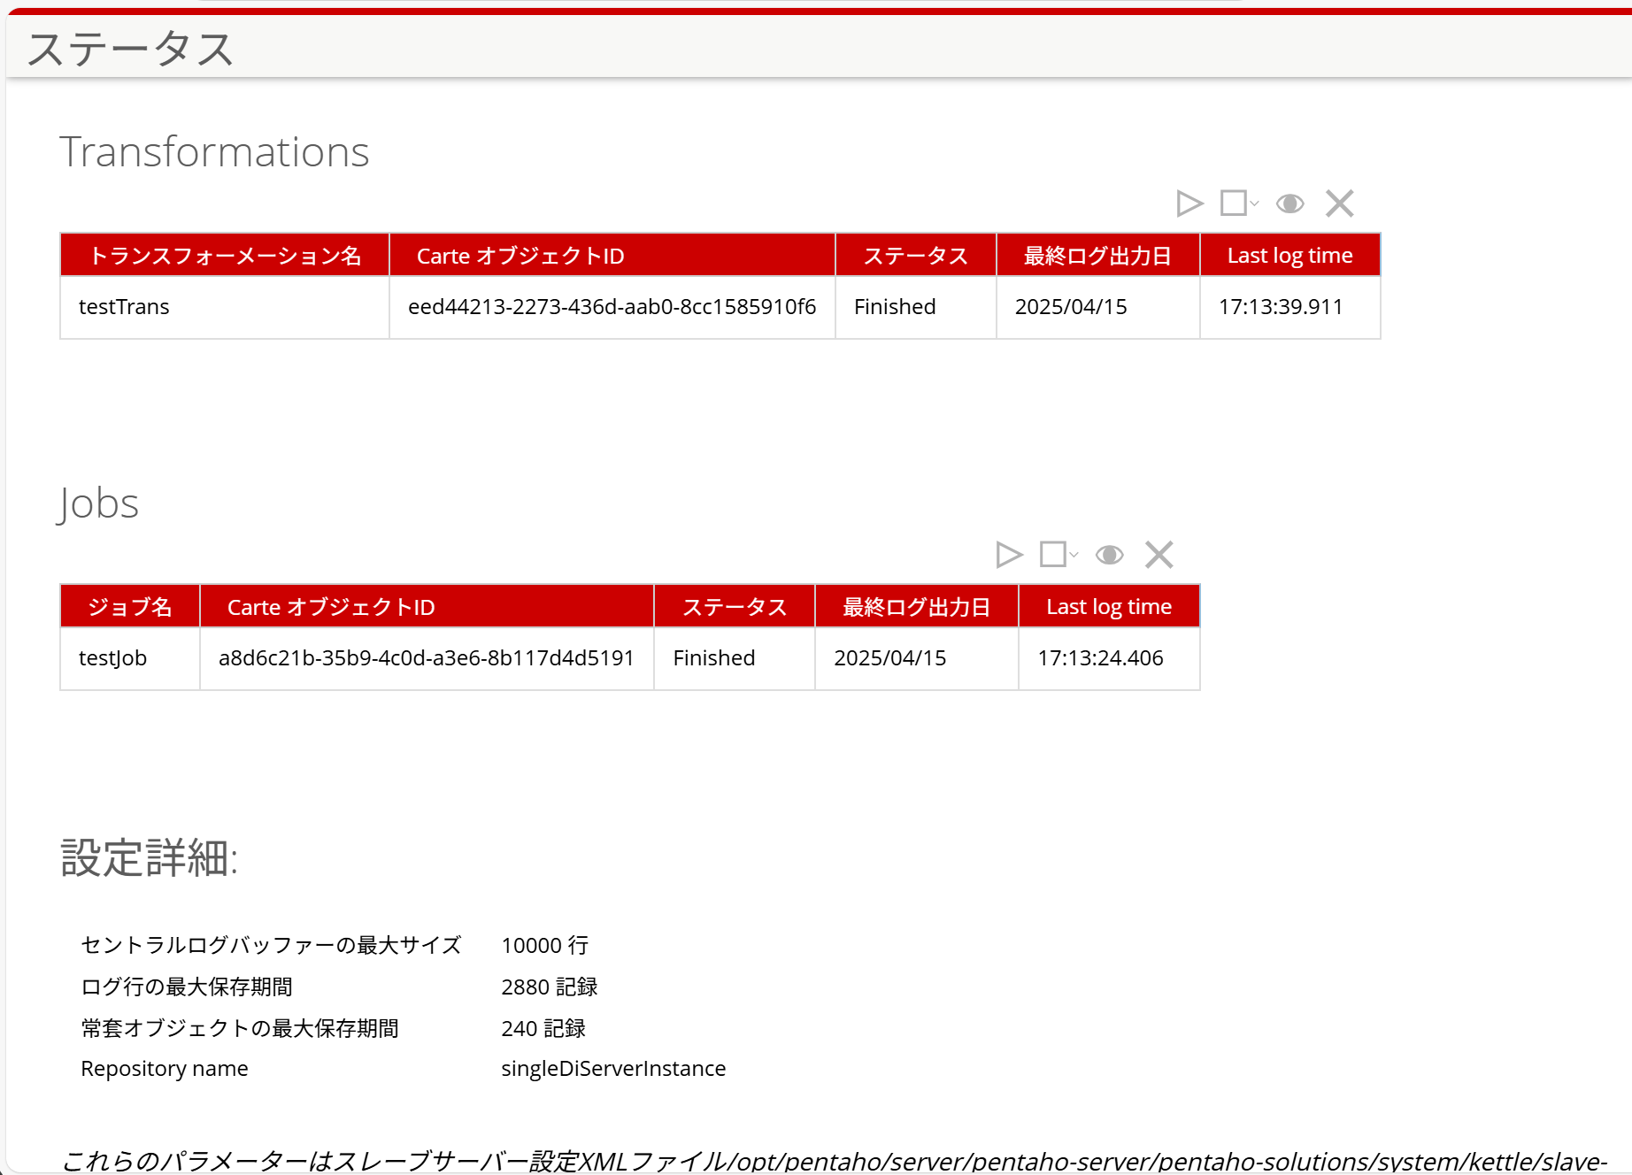Click log time 17:13:24.406
1632x1175 pixels.
(1100, 658)
